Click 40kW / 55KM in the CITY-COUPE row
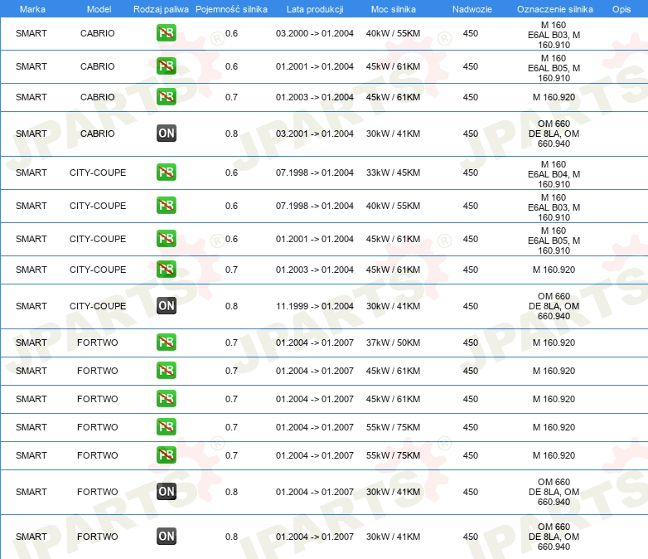The image size is (648, 559). click(393, 206)
